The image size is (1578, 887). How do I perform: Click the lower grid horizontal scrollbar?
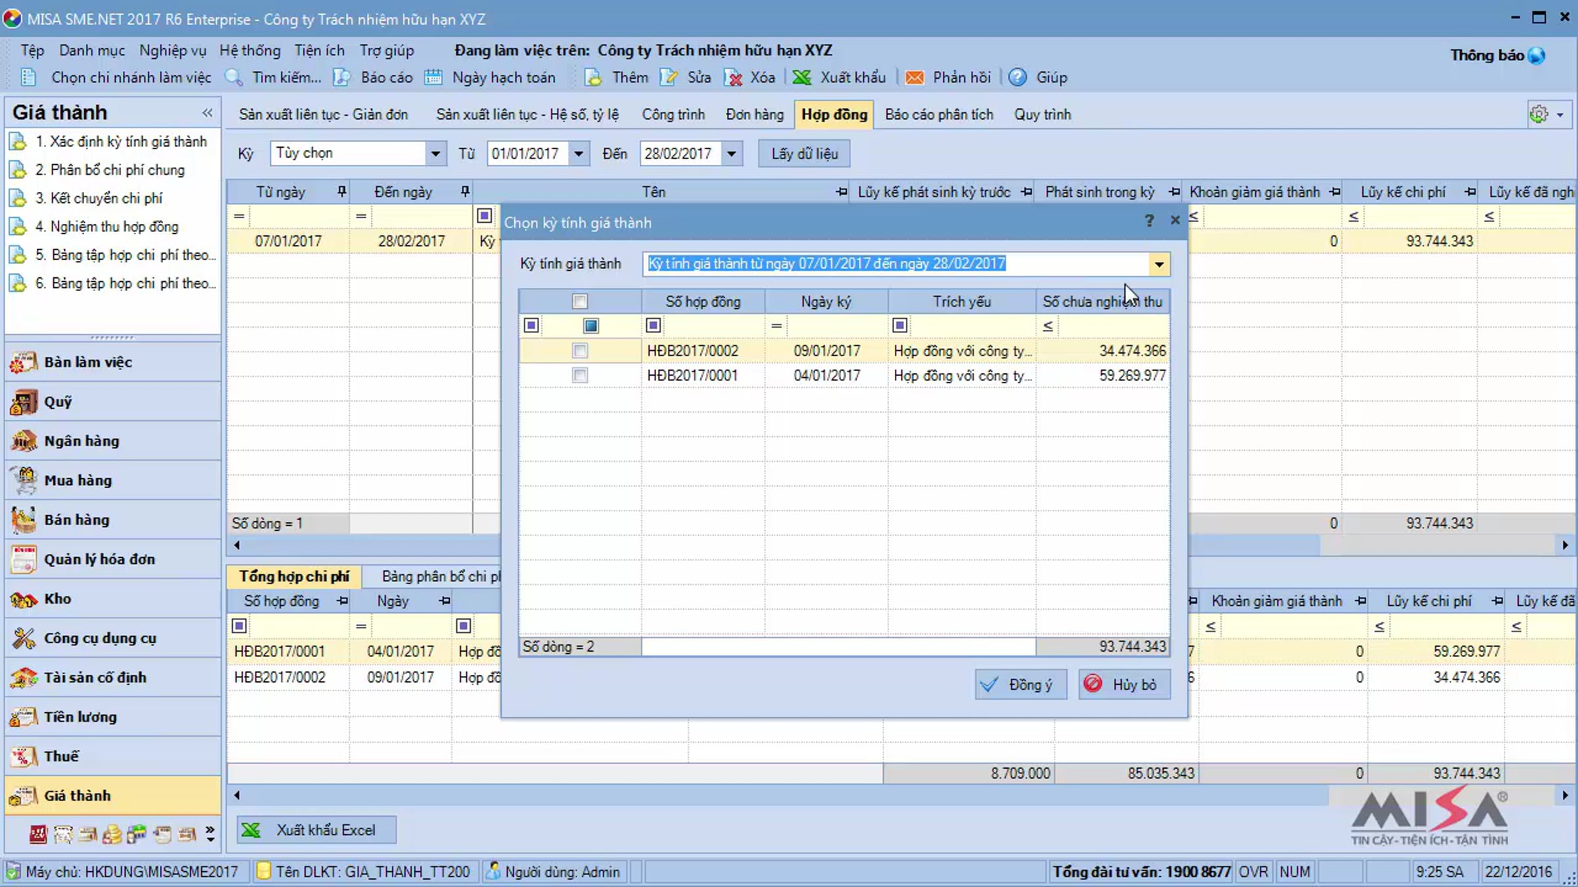tap(901, 796)
